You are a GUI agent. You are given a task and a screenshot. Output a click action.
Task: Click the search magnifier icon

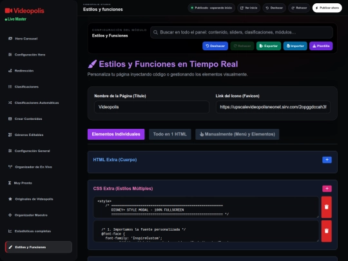155,32
